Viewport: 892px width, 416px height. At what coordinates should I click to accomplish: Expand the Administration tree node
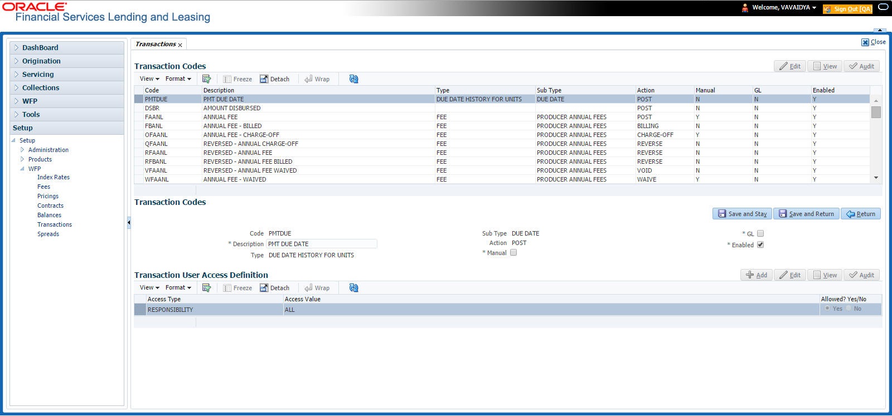(x=22, y=150)
